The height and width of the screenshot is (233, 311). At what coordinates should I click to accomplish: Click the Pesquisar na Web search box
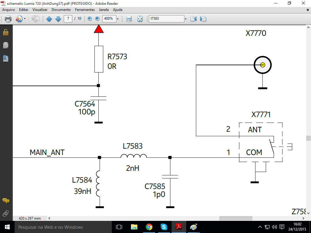63,227
